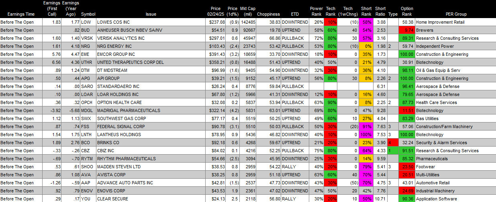Click the magenta 91% short rank cell
This screenshot has height=202, width=496.
(366, 127)
